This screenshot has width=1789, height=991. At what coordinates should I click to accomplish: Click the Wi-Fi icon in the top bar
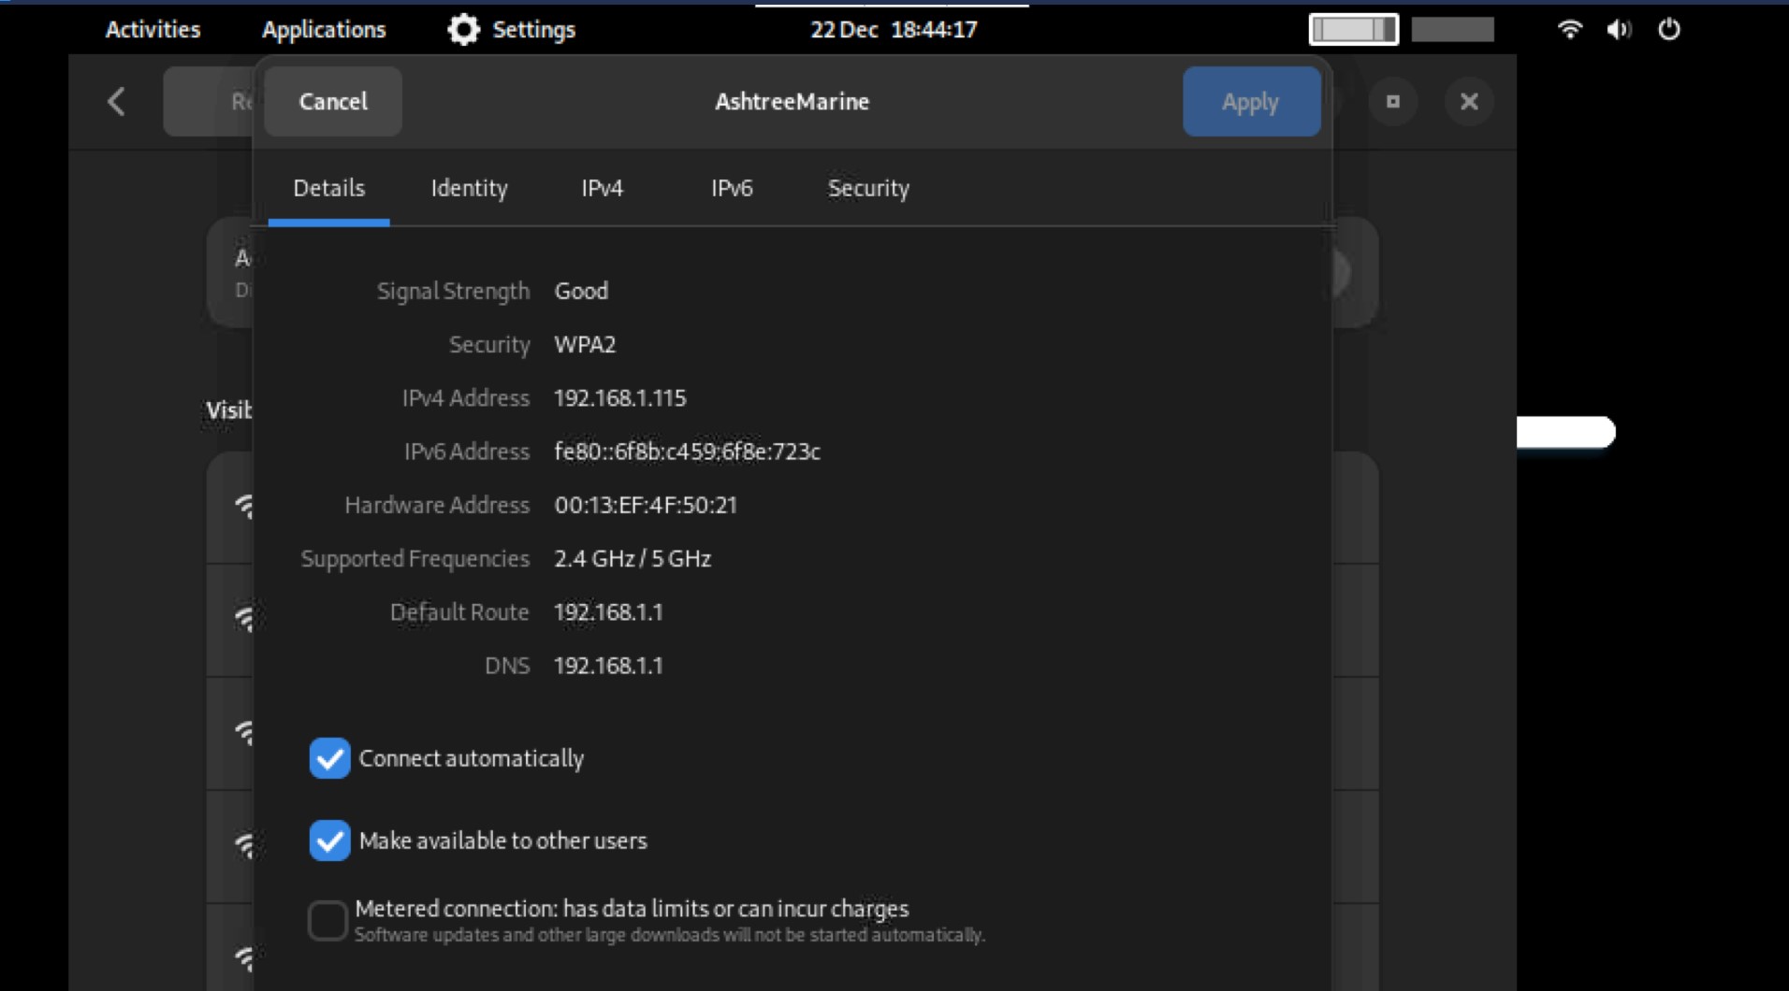point(1569,30)
